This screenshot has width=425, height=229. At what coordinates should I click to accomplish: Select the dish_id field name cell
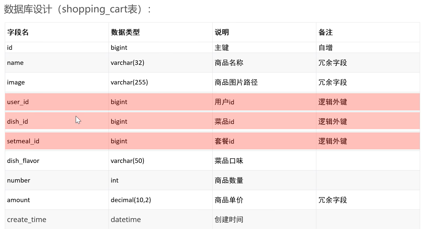tap(17, 122)
